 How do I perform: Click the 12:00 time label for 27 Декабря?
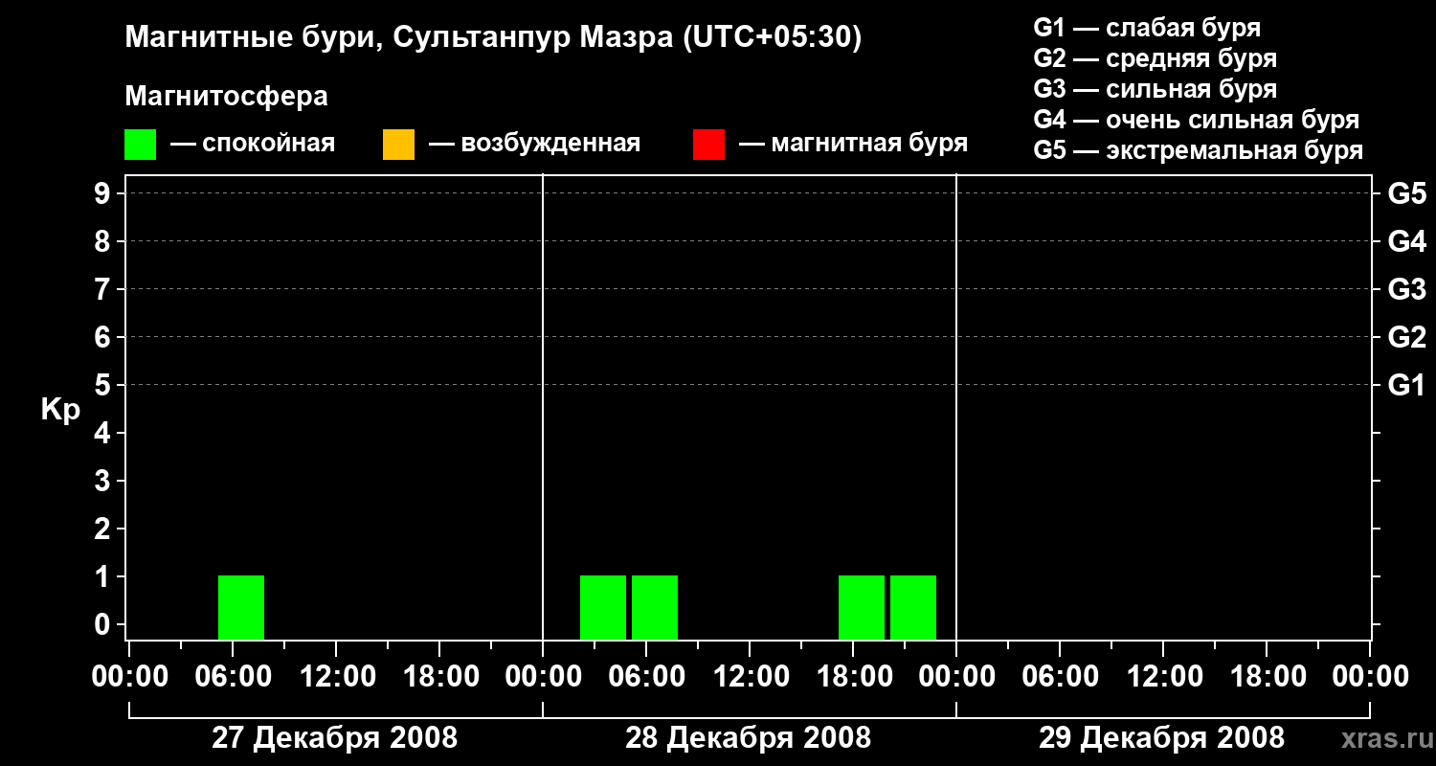336,677
